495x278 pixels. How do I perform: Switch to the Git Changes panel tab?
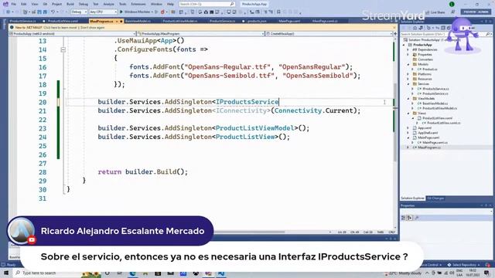(x=435, y=198)
